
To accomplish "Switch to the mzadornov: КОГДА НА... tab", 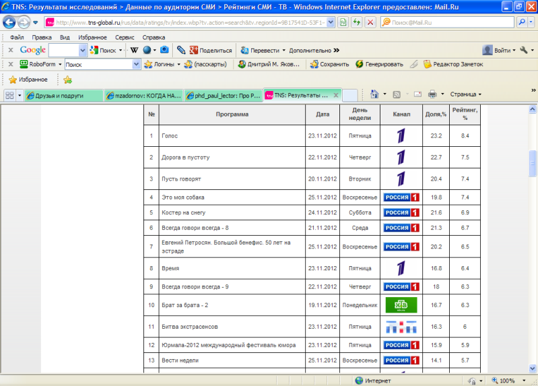I will coord(143,96).
